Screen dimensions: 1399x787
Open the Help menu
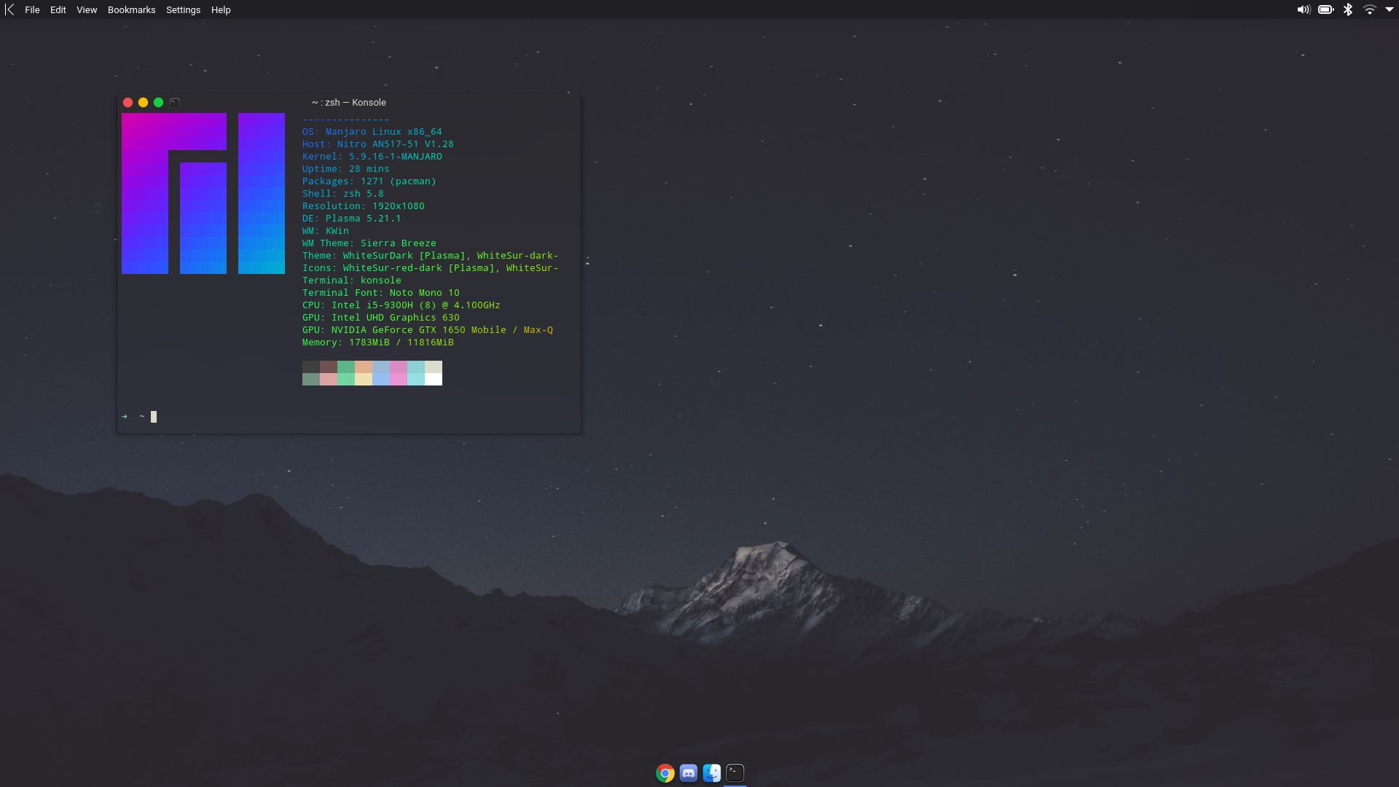point(220,9)
